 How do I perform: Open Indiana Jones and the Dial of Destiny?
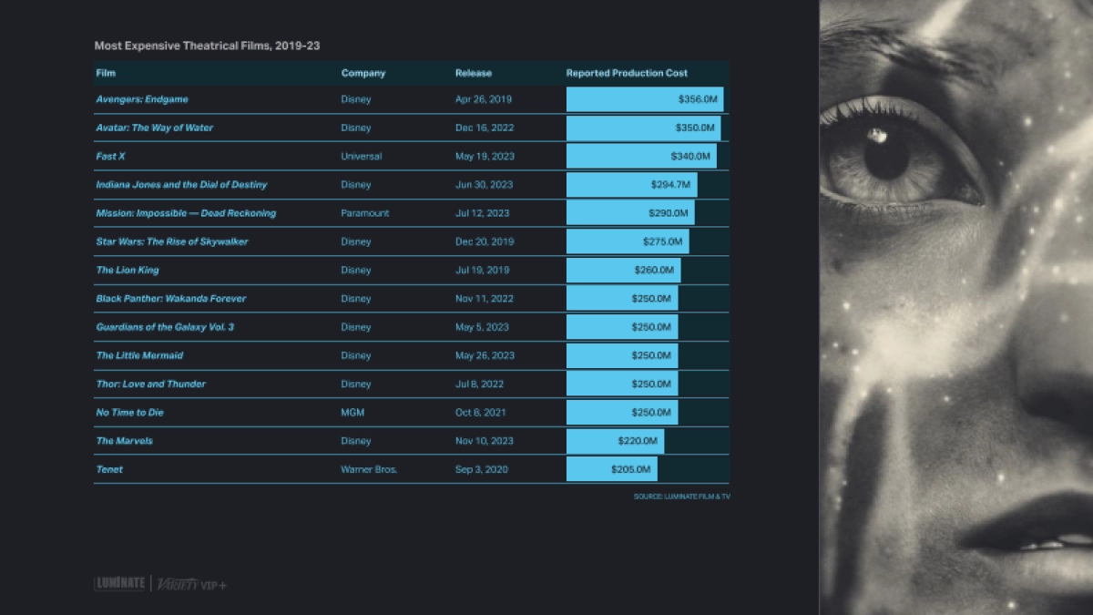click(181, 185)
